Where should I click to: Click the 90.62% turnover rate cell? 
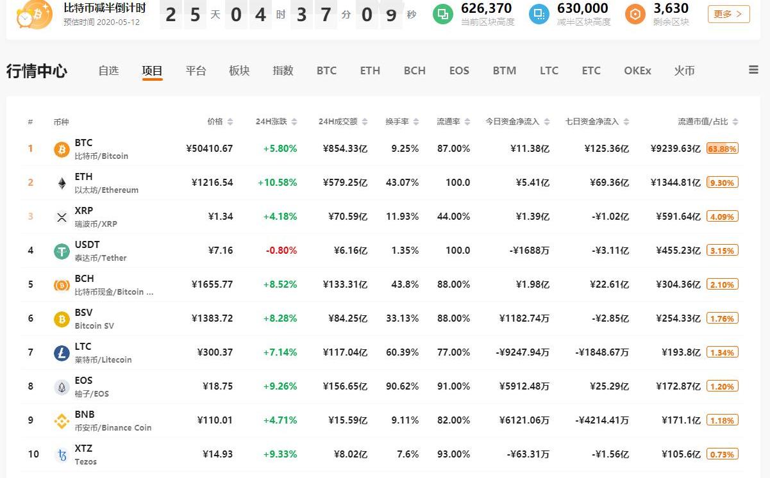(403, 386)
